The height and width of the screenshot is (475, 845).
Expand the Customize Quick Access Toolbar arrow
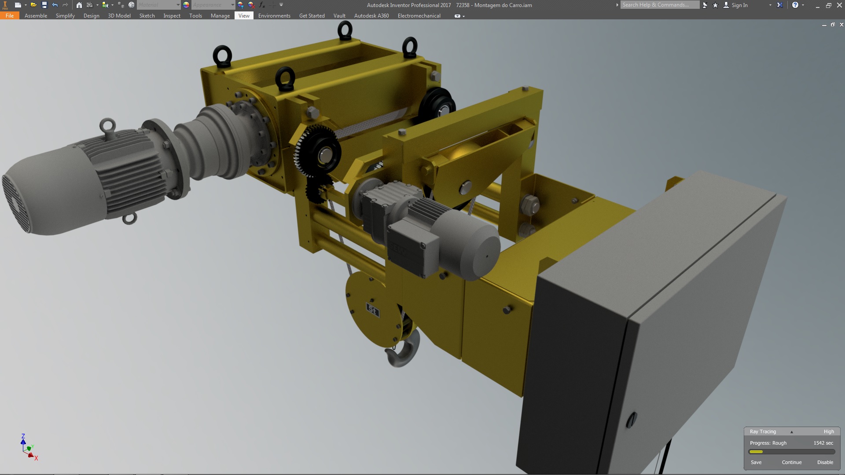281,5
